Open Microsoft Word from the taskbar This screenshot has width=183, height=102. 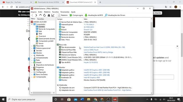click(x=82, y=99)
